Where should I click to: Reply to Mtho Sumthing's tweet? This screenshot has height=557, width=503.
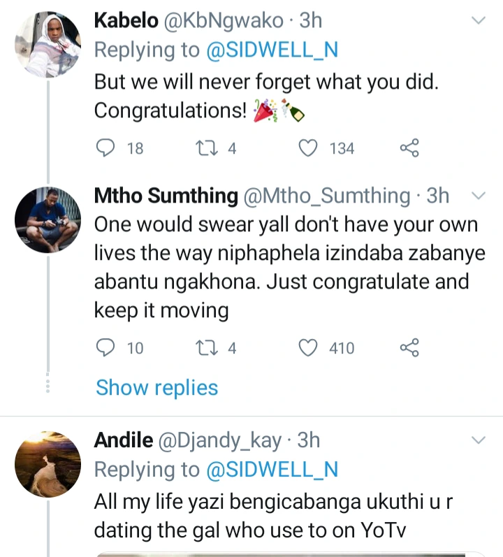click(x=105, y=347)
